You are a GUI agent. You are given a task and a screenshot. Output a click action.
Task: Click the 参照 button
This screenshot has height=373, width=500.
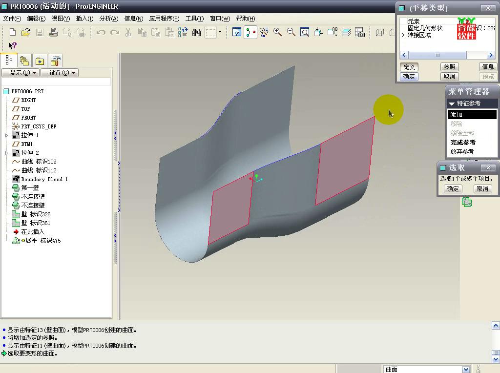[449, 66]
